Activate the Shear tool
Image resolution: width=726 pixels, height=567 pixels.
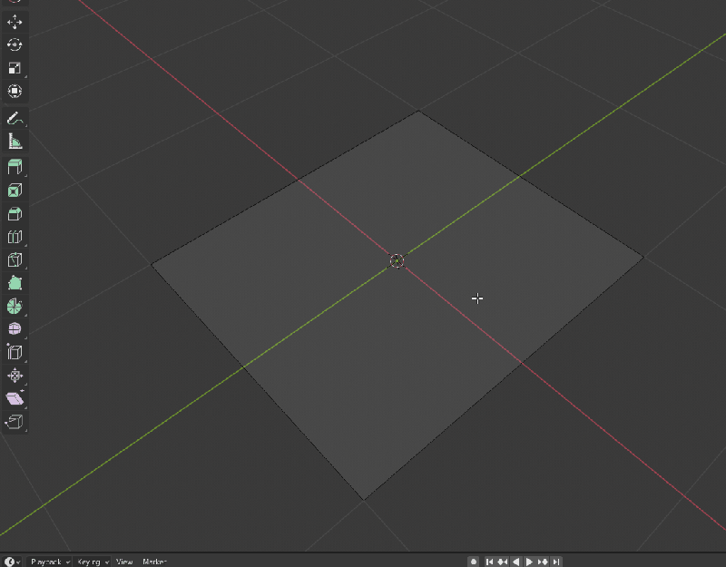coord(14,396)
